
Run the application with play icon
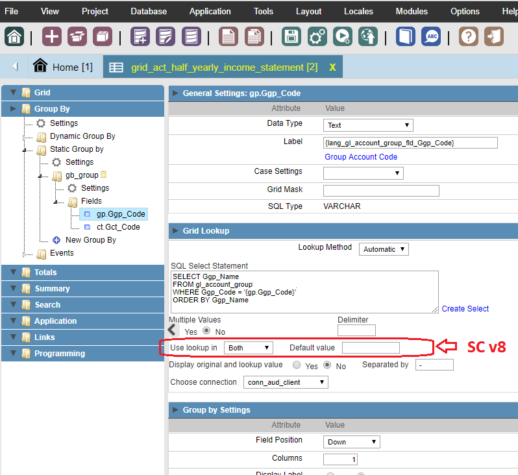pyautogui.click(x=343, y=36)
